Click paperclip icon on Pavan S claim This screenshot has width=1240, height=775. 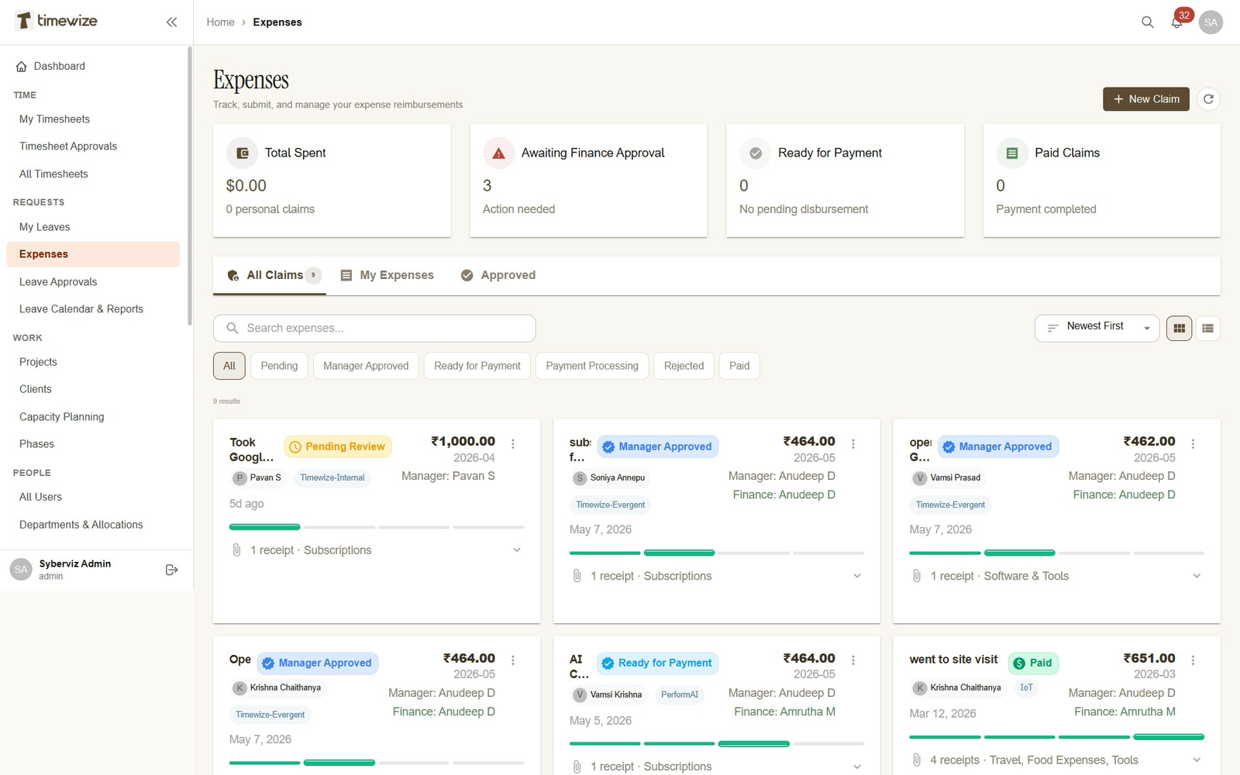(236, 550)
